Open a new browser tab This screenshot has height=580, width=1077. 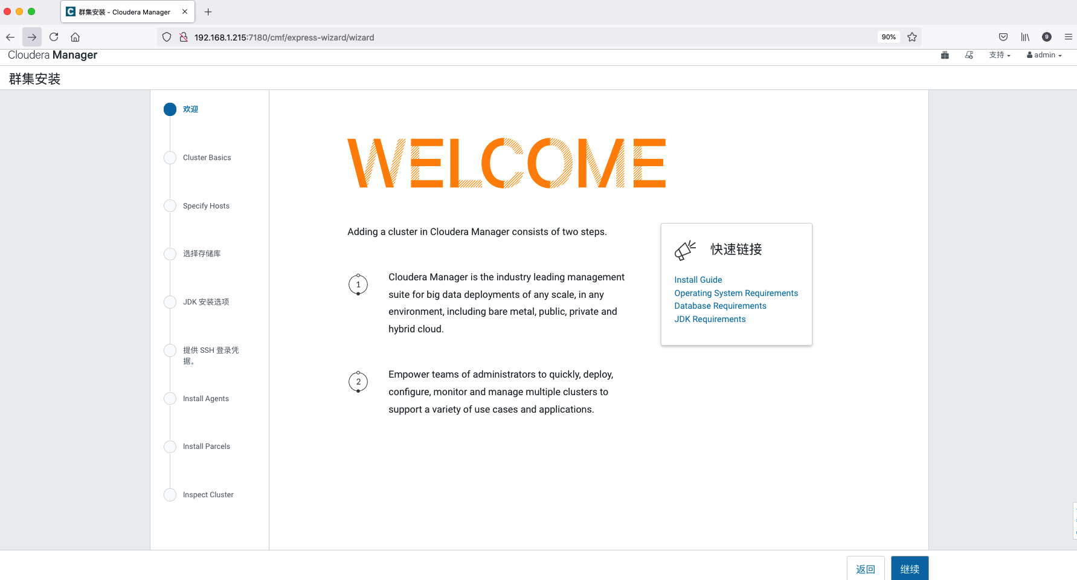click(208, 11)
